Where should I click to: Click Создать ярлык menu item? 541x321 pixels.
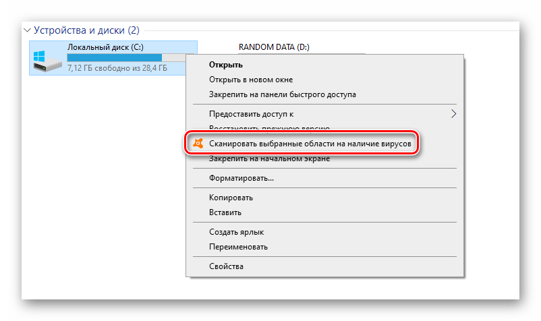(x=236, y=232)
